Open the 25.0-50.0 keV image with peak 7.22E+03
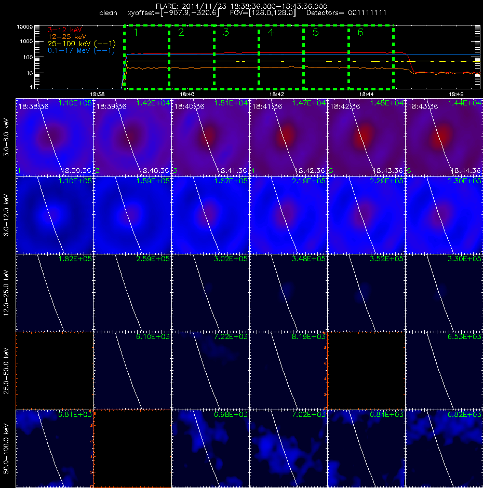The image size is (483, 488). click(x=210, y=371)
